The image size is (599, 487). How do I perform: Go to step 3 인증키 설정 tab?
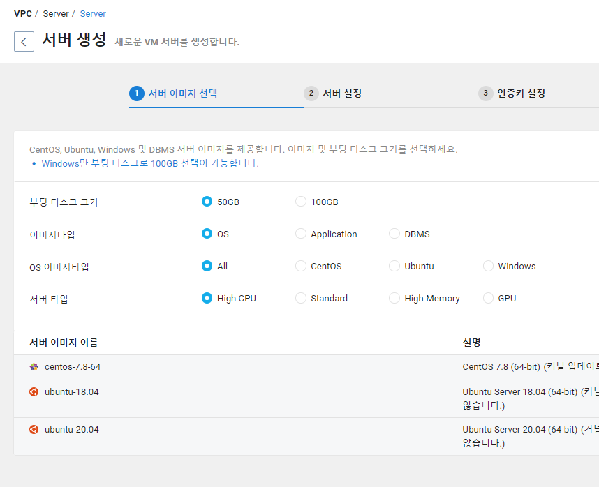click(x=512, y=93)
